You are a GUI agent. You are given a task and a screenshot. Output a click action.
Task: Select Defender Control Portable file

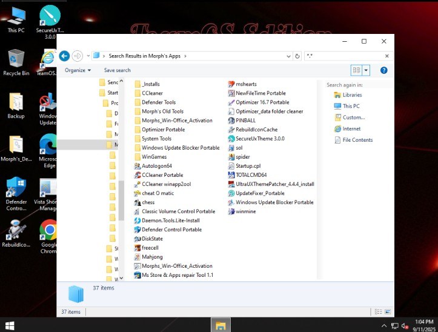click(168, 230)
